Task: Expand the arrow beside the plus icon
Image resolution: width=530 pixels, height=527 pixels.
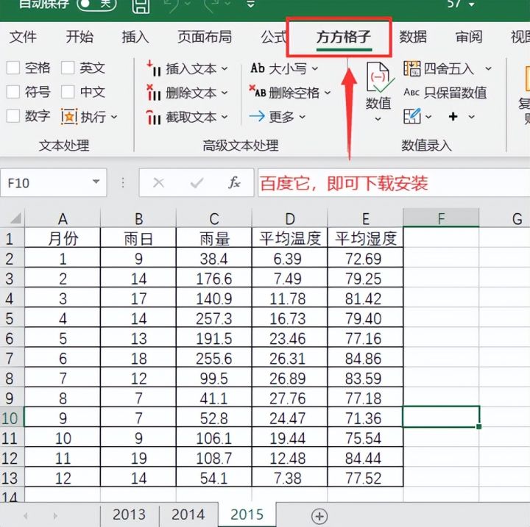Action: tap(472, 117)
